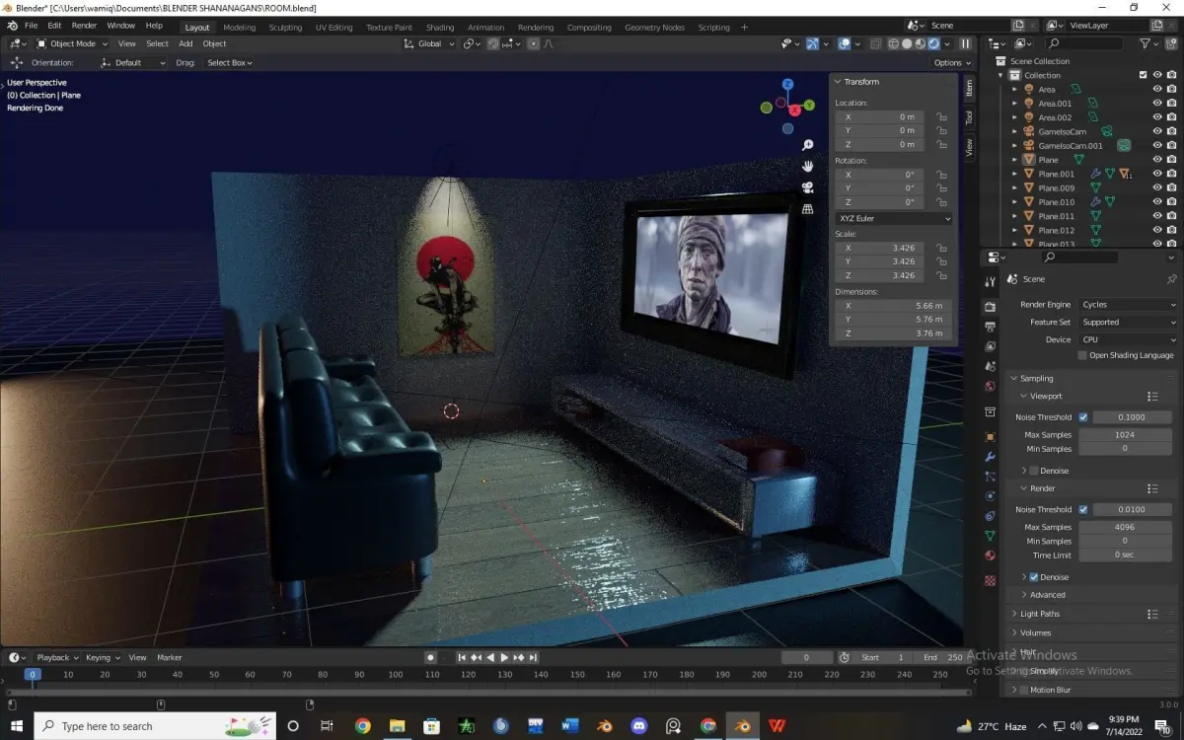1184x740 pixels.
Task: Open the Object Data properties green triangle tab
Action: point(991,536)
